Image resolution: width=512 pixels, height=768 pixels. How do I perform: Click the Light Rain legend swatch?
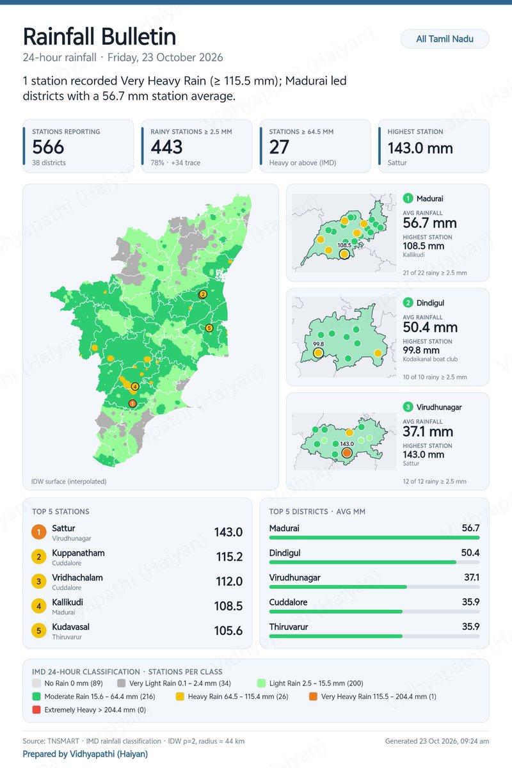click(261, 684)
